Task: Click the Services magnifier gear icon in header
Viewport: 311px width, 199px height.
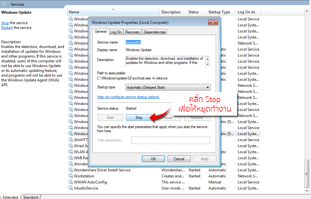Action: tap(5, 4)
